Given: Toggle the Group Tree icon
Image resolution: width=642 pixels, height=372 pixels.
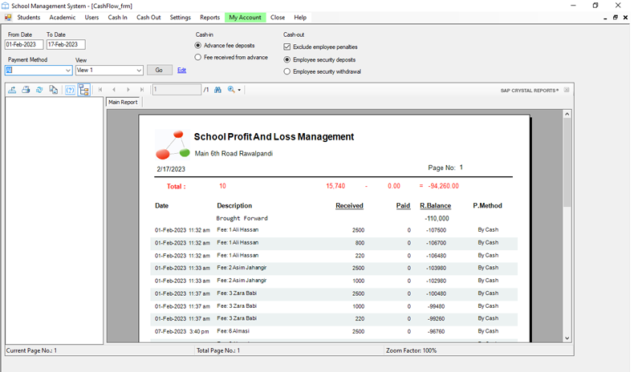Looking at the screenshot, I should [84, 90].
